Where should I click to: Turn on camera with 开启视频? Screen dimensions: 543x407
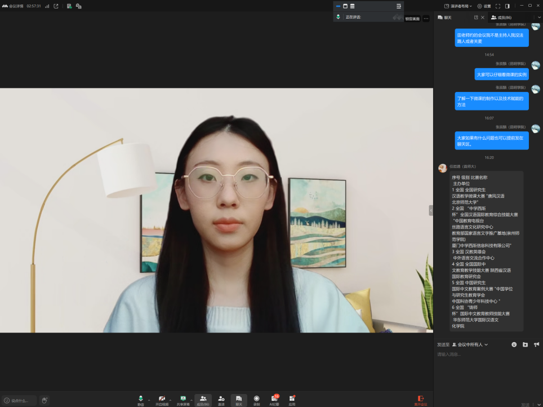coord(162,399)
